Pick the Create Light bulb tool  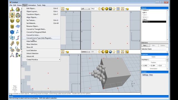click(x=18, y=44)
